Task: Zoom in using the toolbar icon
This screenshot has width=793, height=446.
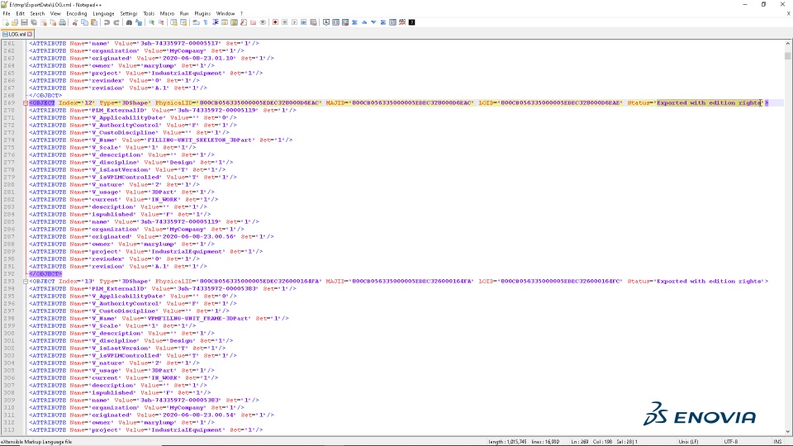Action: click(x=151, y=22)
